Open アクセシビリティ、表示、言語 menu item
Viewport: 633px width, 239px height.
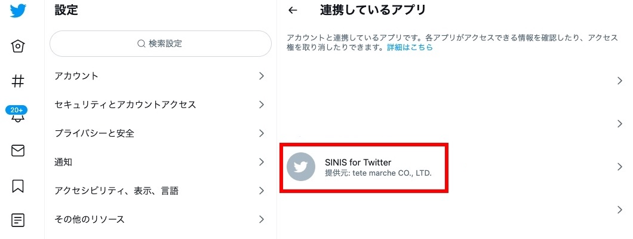161,191
